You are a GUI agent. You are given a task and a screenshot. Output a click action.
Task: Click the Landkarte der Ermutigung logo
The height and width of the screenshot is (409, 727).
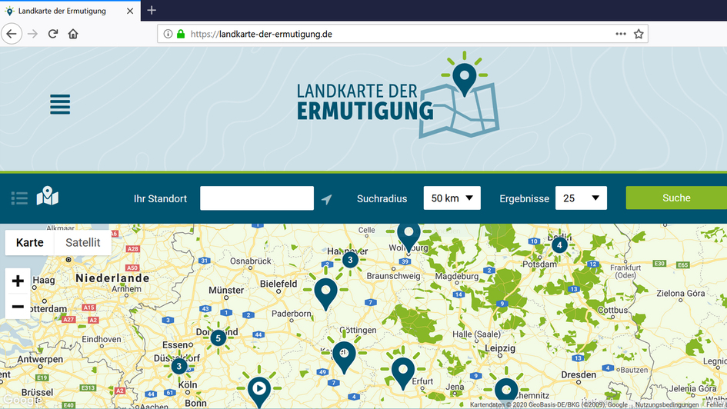(398, 95)
